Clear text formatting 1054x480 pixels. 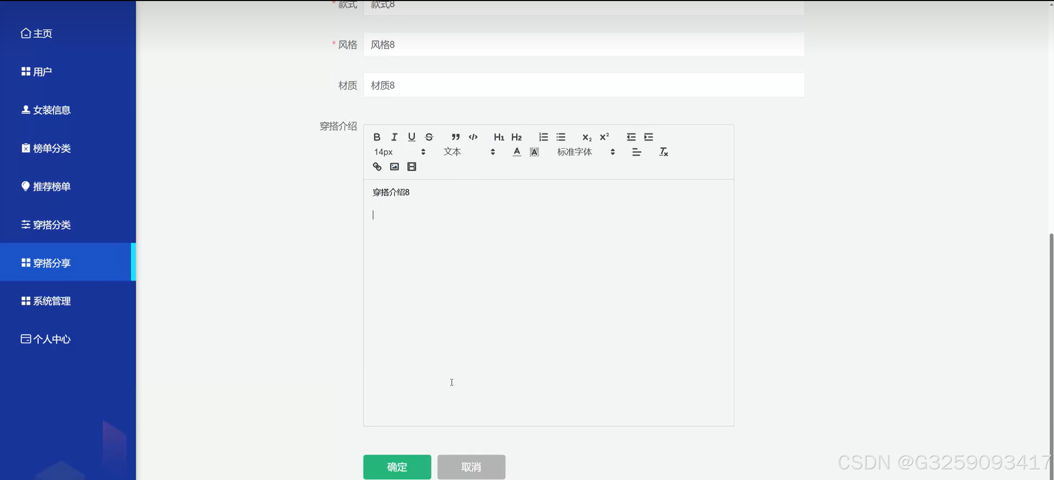[x=663, y=152]
